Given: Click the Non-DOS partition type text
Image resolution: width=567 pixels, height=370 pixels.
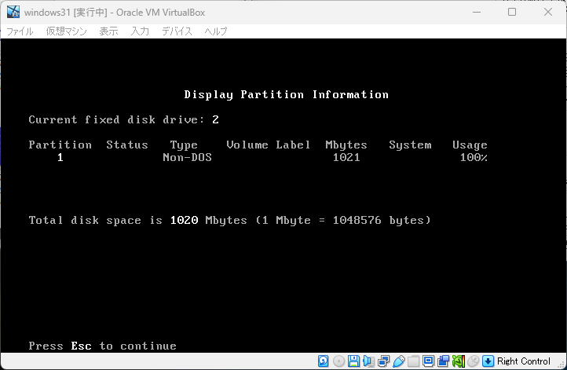Looking at the screenshot, I should (187, 157).
